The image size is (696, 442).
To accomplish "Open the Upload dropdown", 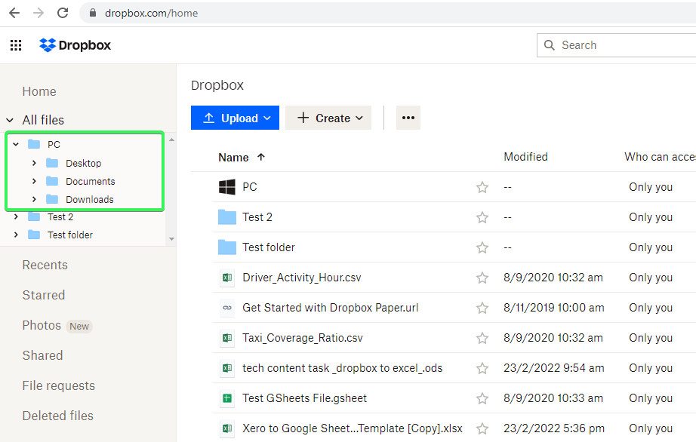I will (x=236, y=118).
